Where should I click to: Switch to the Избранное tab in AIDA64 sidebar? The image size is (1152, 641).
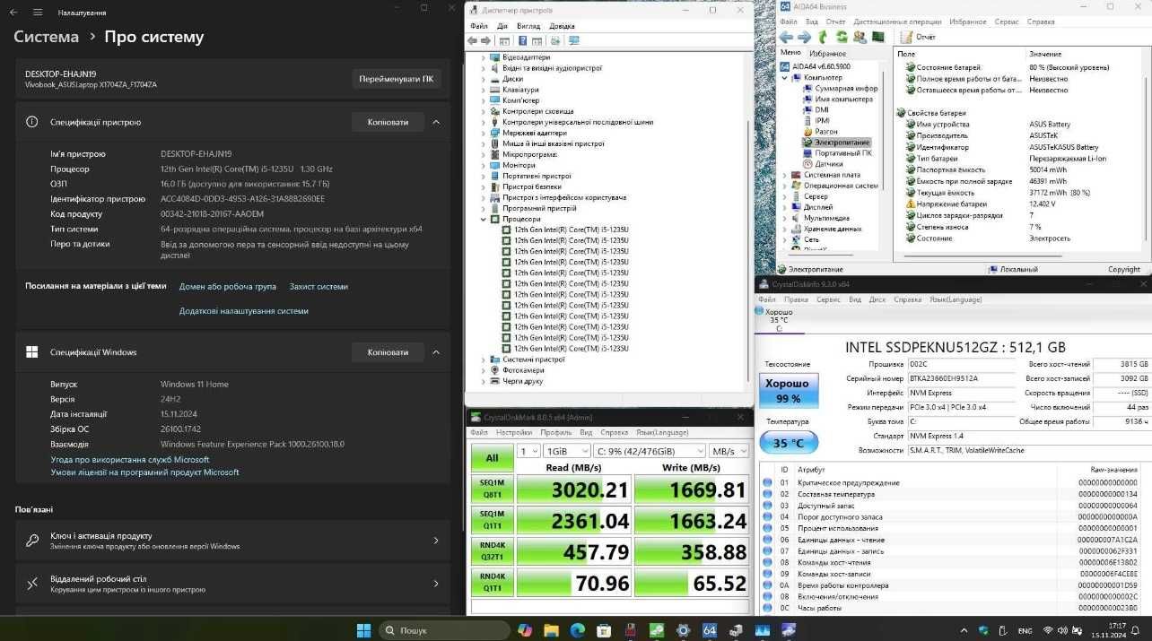tap(827, 54)
